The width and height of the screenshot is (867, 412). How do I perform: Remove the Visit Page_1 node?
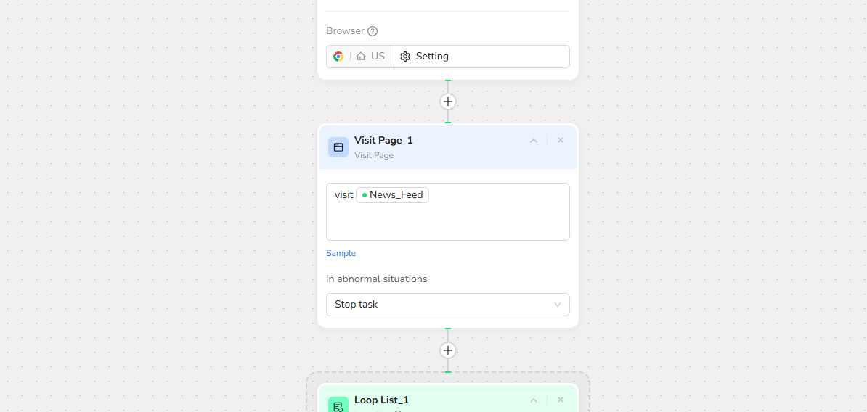point(561,141)
